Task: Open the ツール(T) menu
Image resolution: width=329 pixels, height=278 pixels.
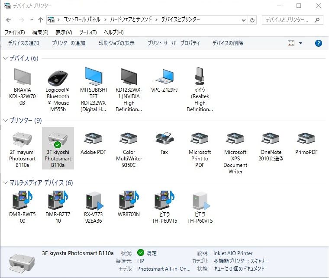Action: 88,32
